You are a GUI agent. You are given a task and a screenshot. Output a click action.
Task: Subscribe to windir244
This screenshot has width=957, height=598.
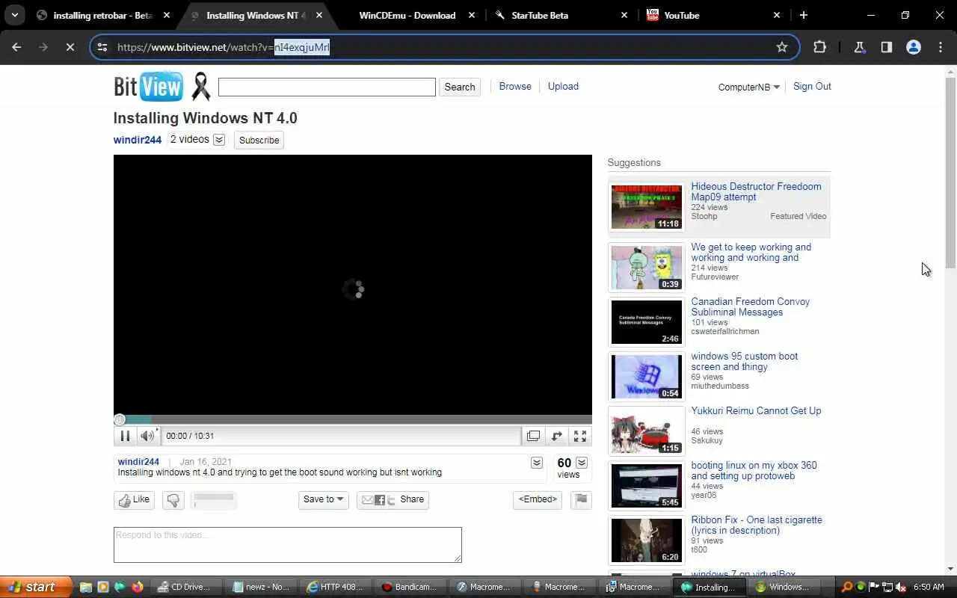[x=259, y=140]
